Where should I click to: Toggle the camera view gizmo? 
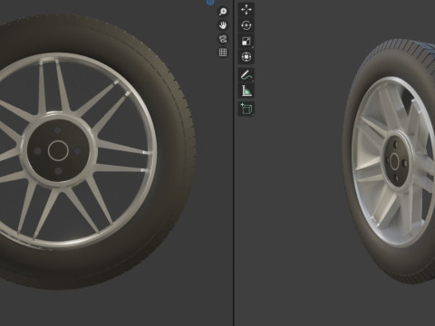[x=223, y=39]
